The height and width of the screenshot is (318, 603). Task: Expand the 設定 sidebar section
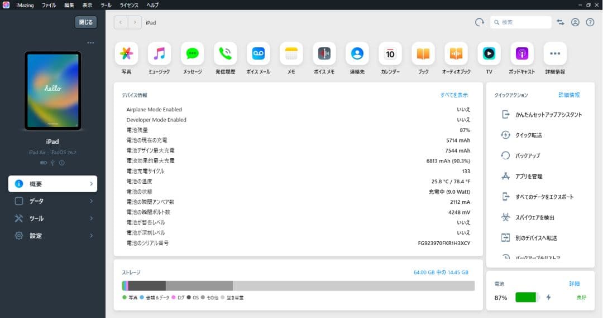click(x=52, y=236)
